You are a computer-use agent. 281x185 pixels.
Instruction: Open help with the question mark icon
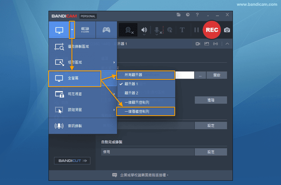click(x=197, y=15)
